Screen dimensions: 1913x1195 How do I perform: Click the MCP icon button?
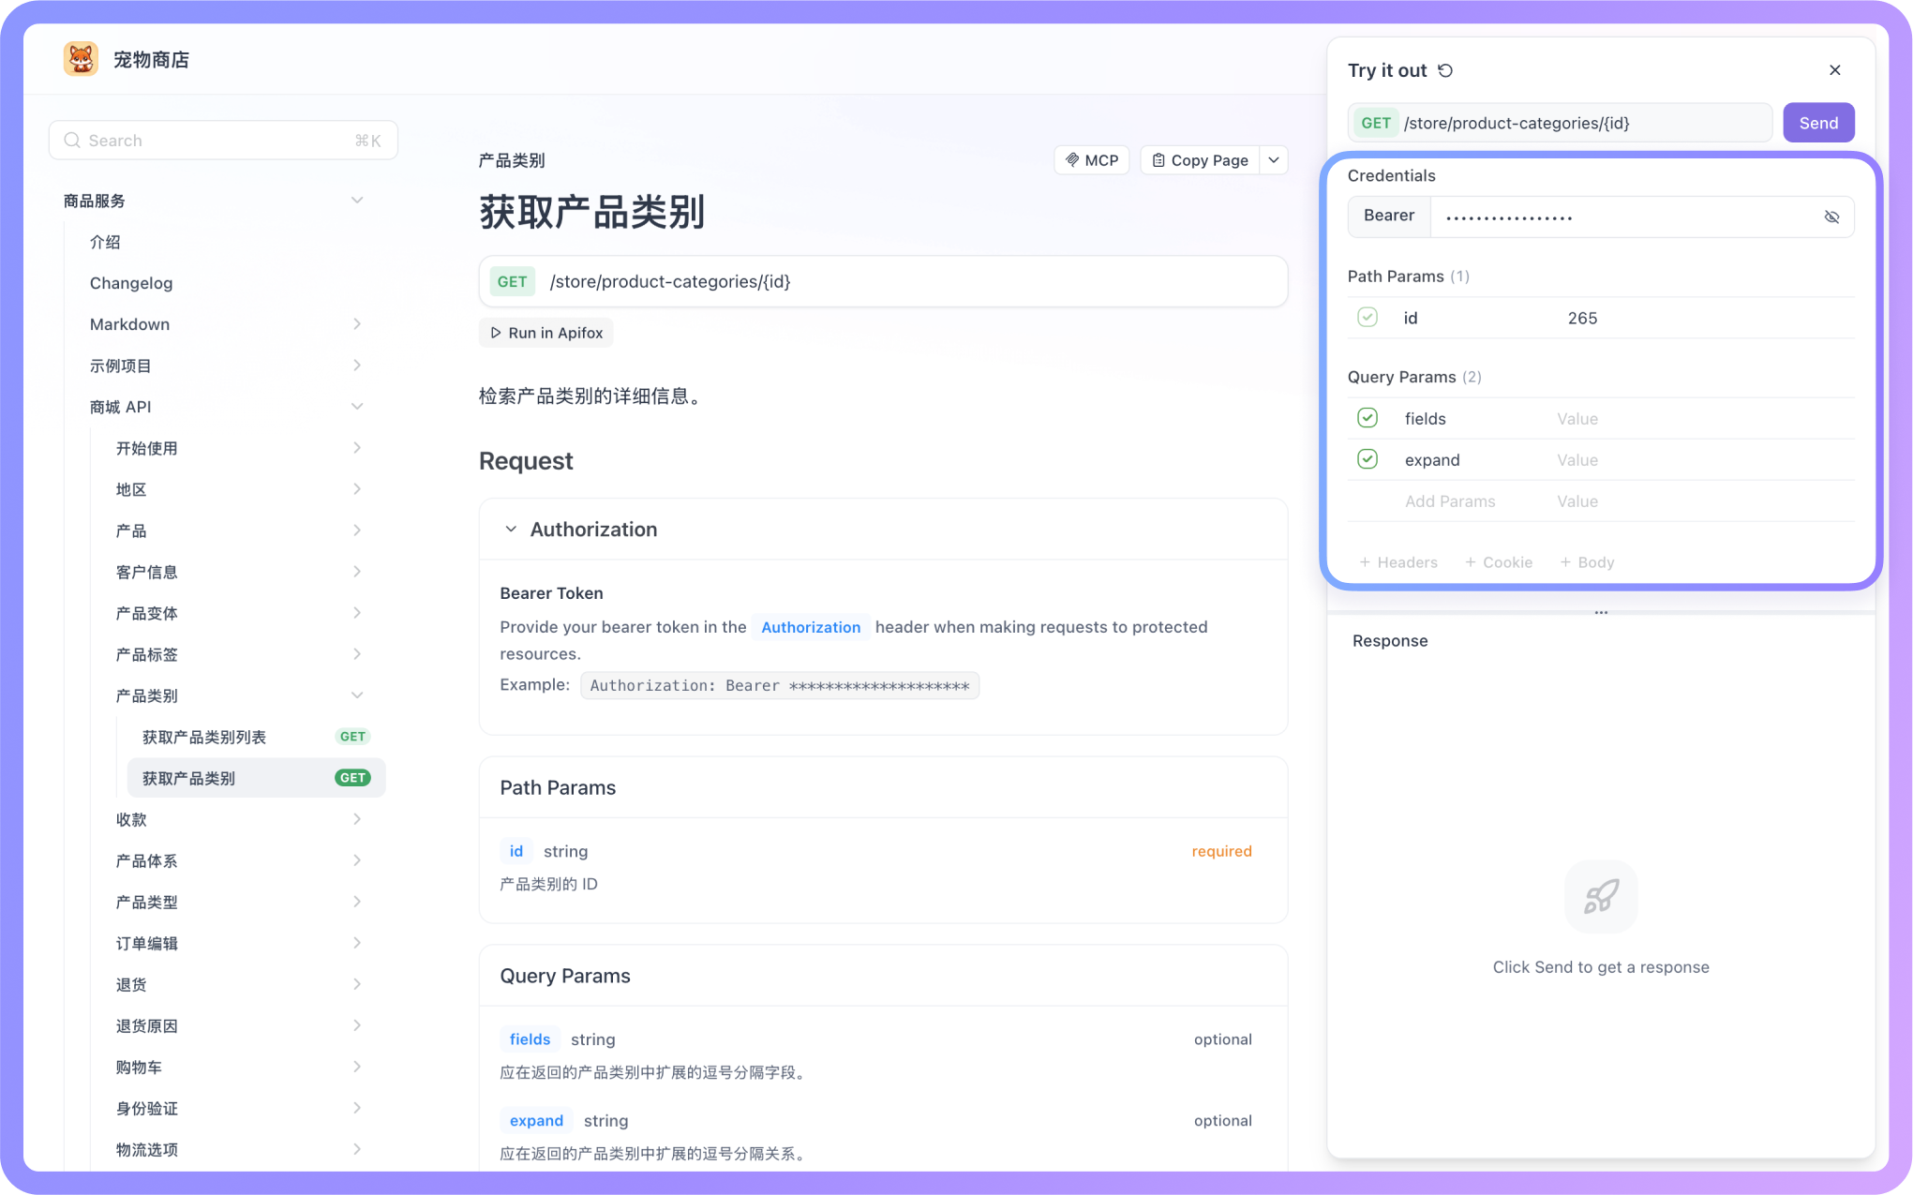pyautogui.click(x=1072, y=160)
